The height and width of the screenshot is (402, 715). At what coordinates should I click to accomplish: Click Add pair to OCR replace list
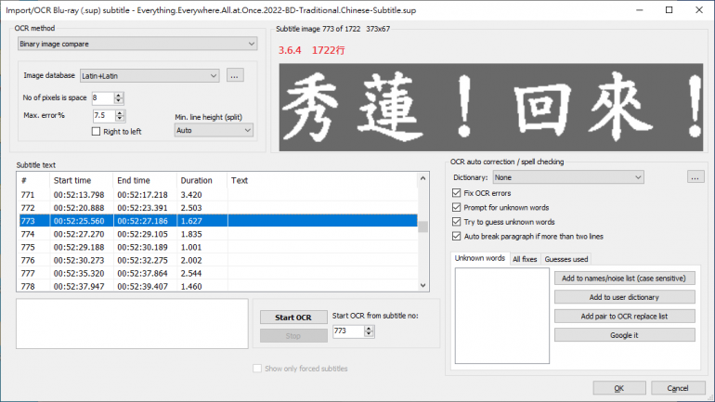point(624,316)
